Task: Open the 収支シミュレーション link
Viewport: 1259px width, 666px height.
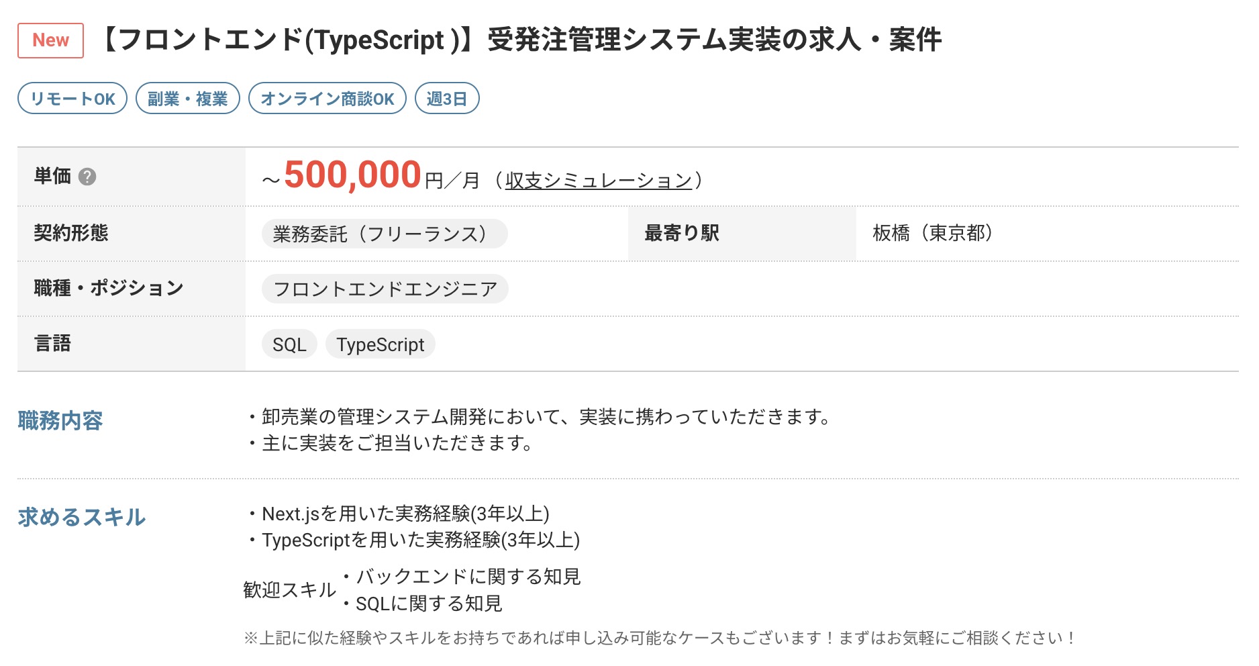Action: pyautogui.click(x=598, y=180)
